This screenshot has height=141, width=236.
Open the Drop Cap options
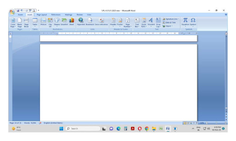pos(158,23)
